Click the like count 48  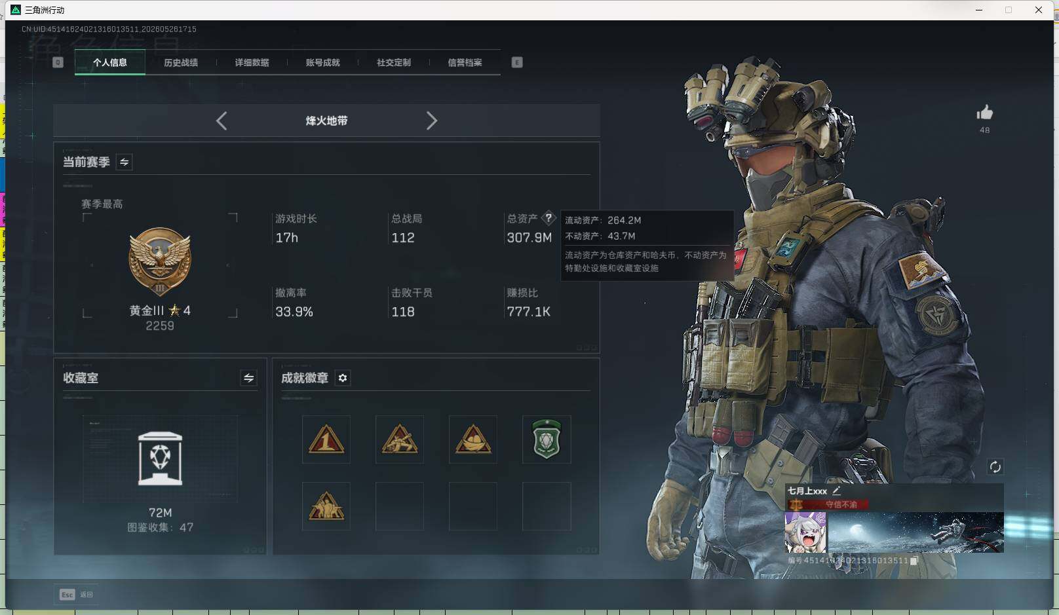click(x=984, y=130)
